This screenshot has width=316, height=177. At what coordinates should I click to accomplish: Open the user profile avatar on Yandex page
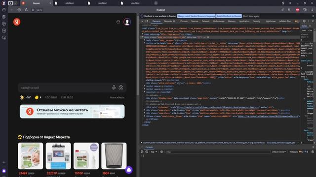[x=127, y=22]
